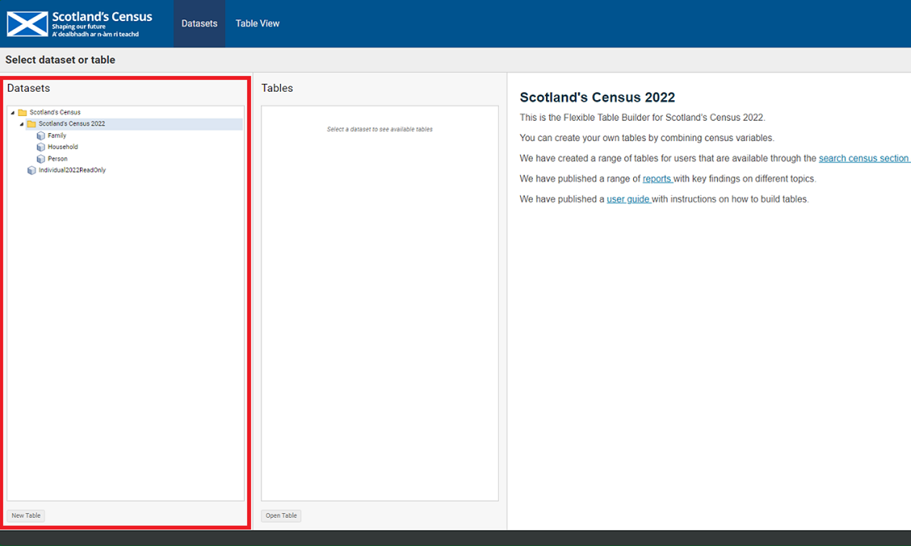Click the cube icon next to Family
The image size is (911, 546).
[41, 136]
